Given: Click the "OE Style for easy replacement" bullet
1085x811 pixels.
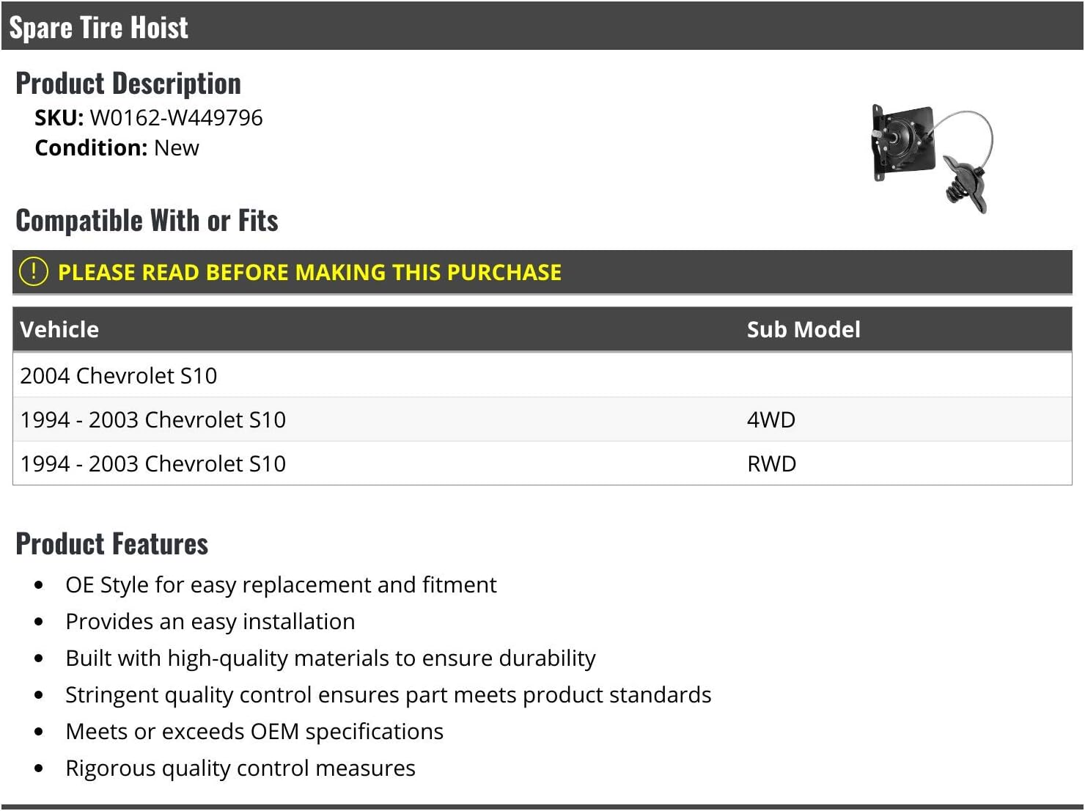Looking at the screenshot, I should [281, 584].
